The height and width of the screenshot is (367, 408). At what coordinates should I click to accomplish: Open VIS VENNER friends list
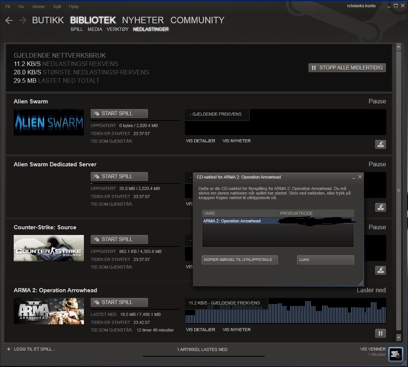(x=373, y=349)
